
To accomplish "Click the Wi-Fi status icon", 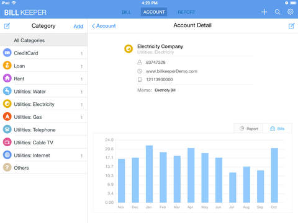I will 14,2.
